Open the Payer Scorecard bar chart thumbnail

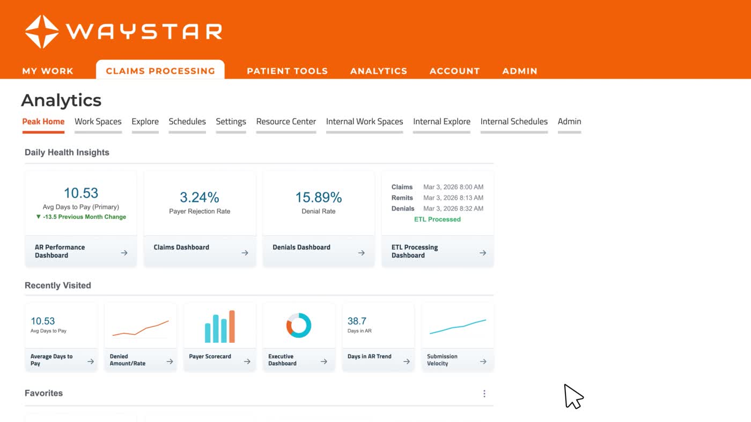pos(220,326)
